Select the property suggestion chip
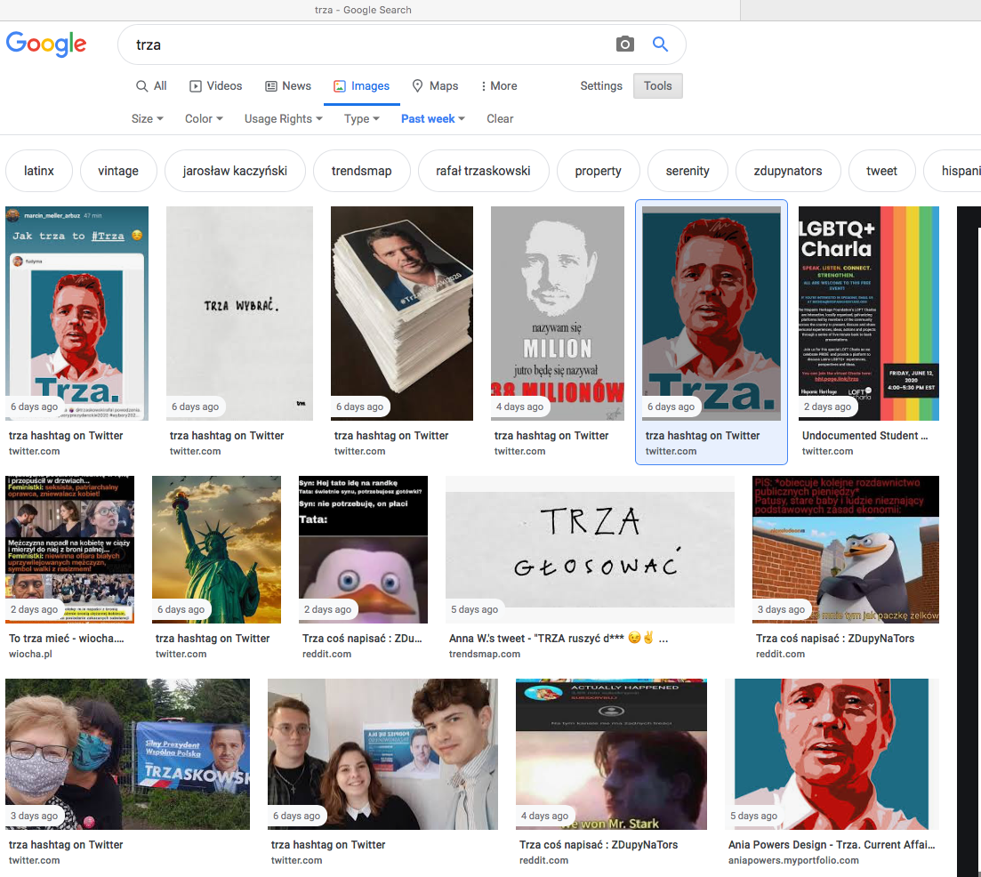The width and height of the screenshot is (981, 877). coord(598,171)
